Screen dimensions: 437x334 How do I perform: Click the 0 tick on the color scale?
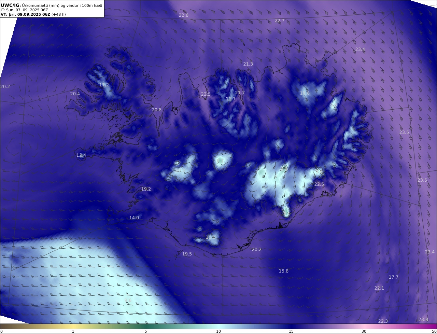coord(1,331)
